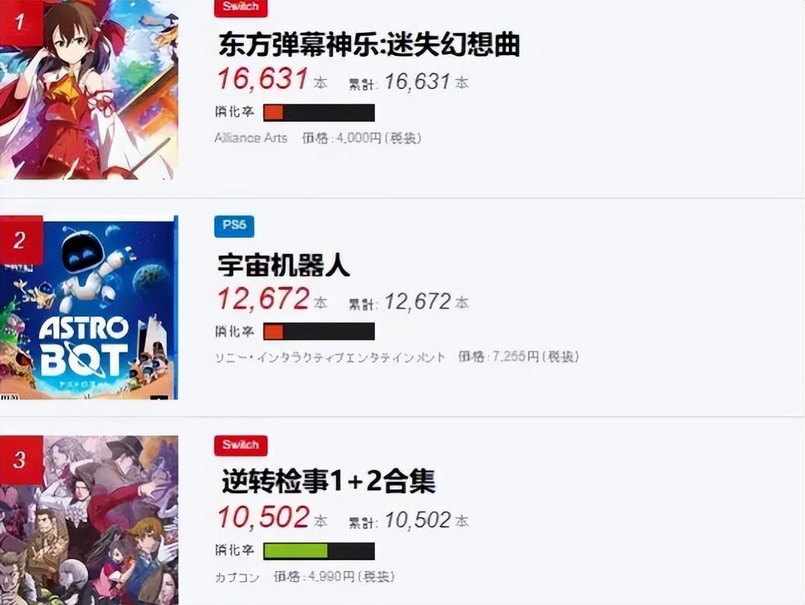
Task: Open the Touhou game cover art
Action: pyautogui.click(x=89, y=90)
